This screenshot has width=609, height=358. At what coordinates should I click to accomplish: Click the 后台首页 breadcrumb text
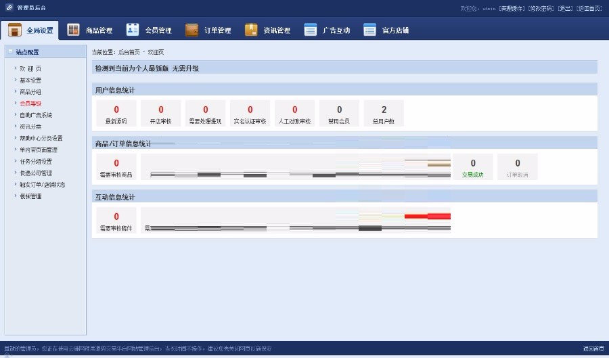click(x=129, y=52)
